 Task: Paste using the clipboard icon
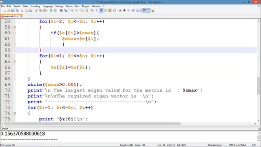click(45, 11)
